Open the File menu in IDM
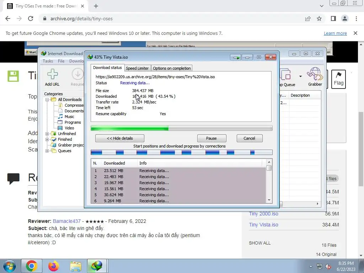This screenshot has height=273, width=364. tap(61, 61)
